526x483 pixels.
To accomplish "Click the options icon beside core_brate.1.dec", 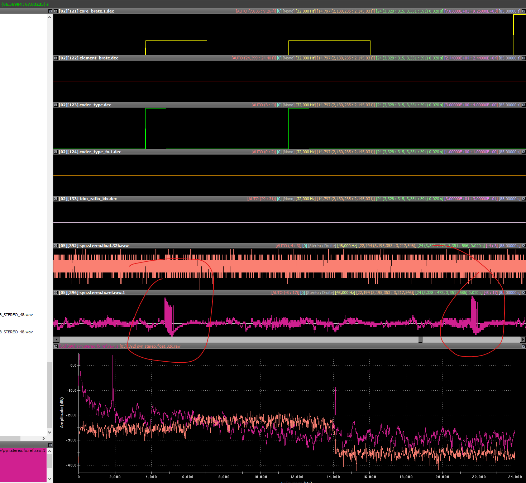I will tap(56, 11).
